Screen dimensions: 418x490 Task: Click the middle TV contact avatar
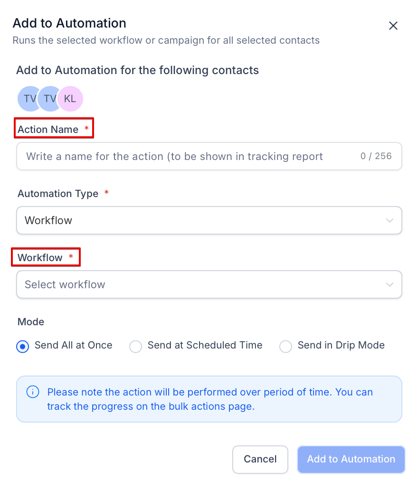coord(49,99)
